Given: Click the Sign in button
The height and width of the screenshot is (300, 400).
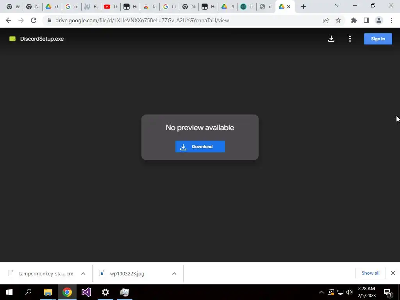Looking at the screenshot, I should pyautogui.click(x=378, y=39).
